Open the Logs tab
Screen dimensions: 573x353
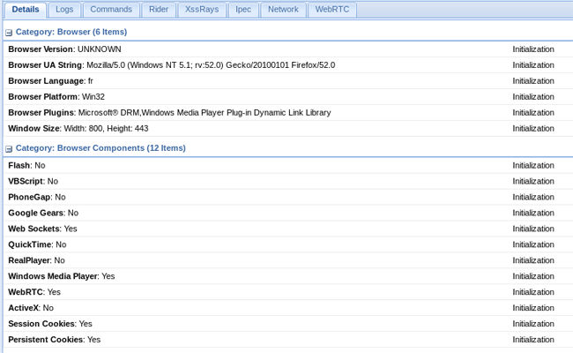click(64, 10)
